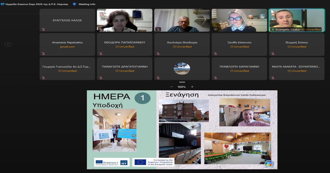The height and width of the screenshot is (173, 330).
Task: Click the Co-funded by Erasmus+ EU logo
Action: [153, 162]
